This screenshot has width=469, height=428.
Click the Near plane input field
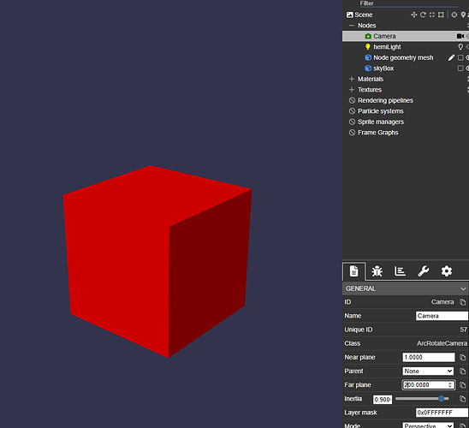[429, 357]
